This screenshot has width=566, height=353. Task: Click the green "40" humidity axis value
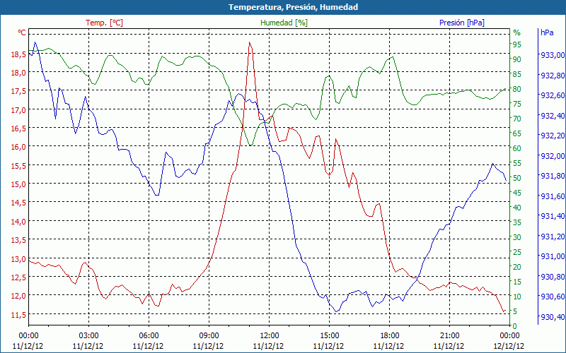(x=517, y=208)
